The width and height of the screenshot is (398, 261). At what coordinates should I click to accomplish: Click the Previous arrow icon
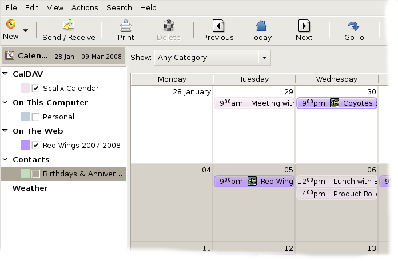[x=218, y=25]
